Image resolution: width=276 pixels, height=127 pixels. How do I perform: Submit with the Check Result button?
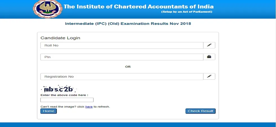pos(201,111)
